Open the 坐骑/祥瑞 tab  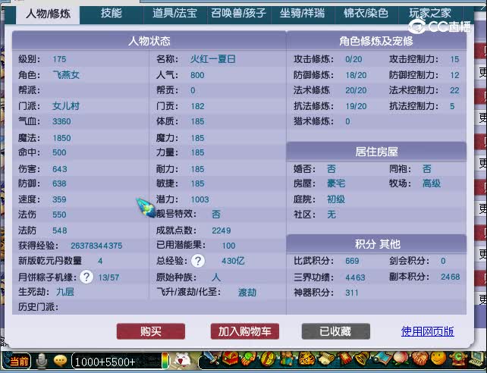pyautogui.click(x=302, y=14)
